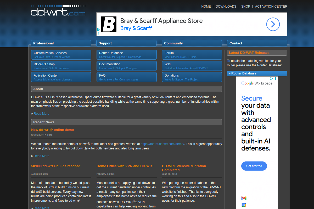314x209 pixels.
Task: Open HOME in top navigation
Action: [206, 7]
